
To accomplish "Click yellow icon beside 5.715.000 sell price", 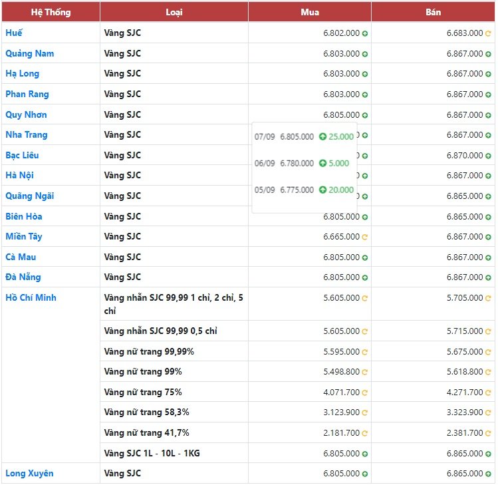I will (x=488, y=331).
